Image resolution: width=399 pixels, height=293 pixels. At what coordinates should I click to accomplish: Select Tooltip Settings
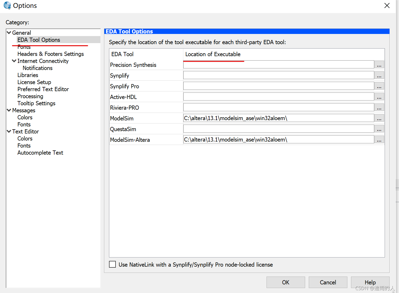(36, 103)
